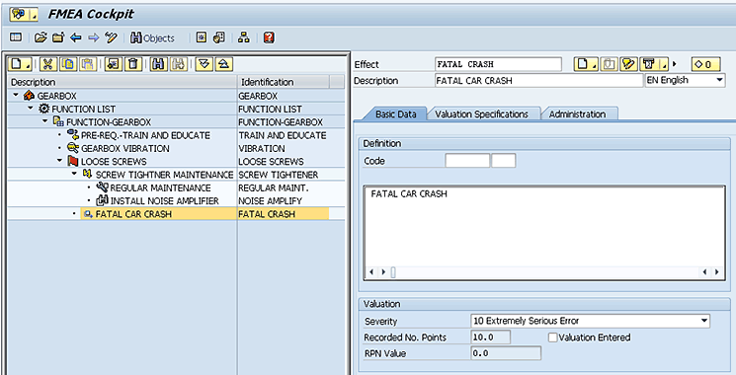Collapse the GEARBOX root node
This screenshot has height=375, width=736.
[16, 95]
